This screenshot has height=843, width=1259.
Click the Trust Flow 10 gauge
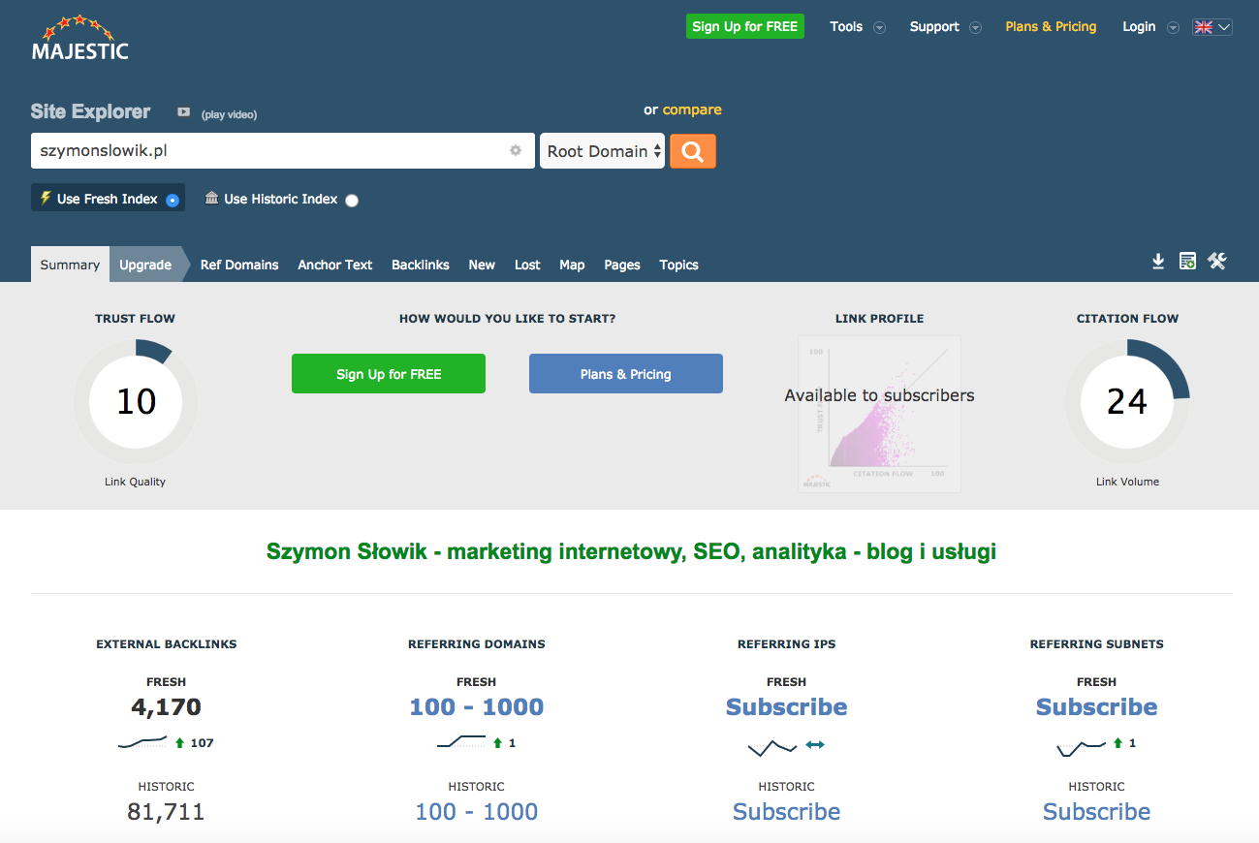coord(136,401)
